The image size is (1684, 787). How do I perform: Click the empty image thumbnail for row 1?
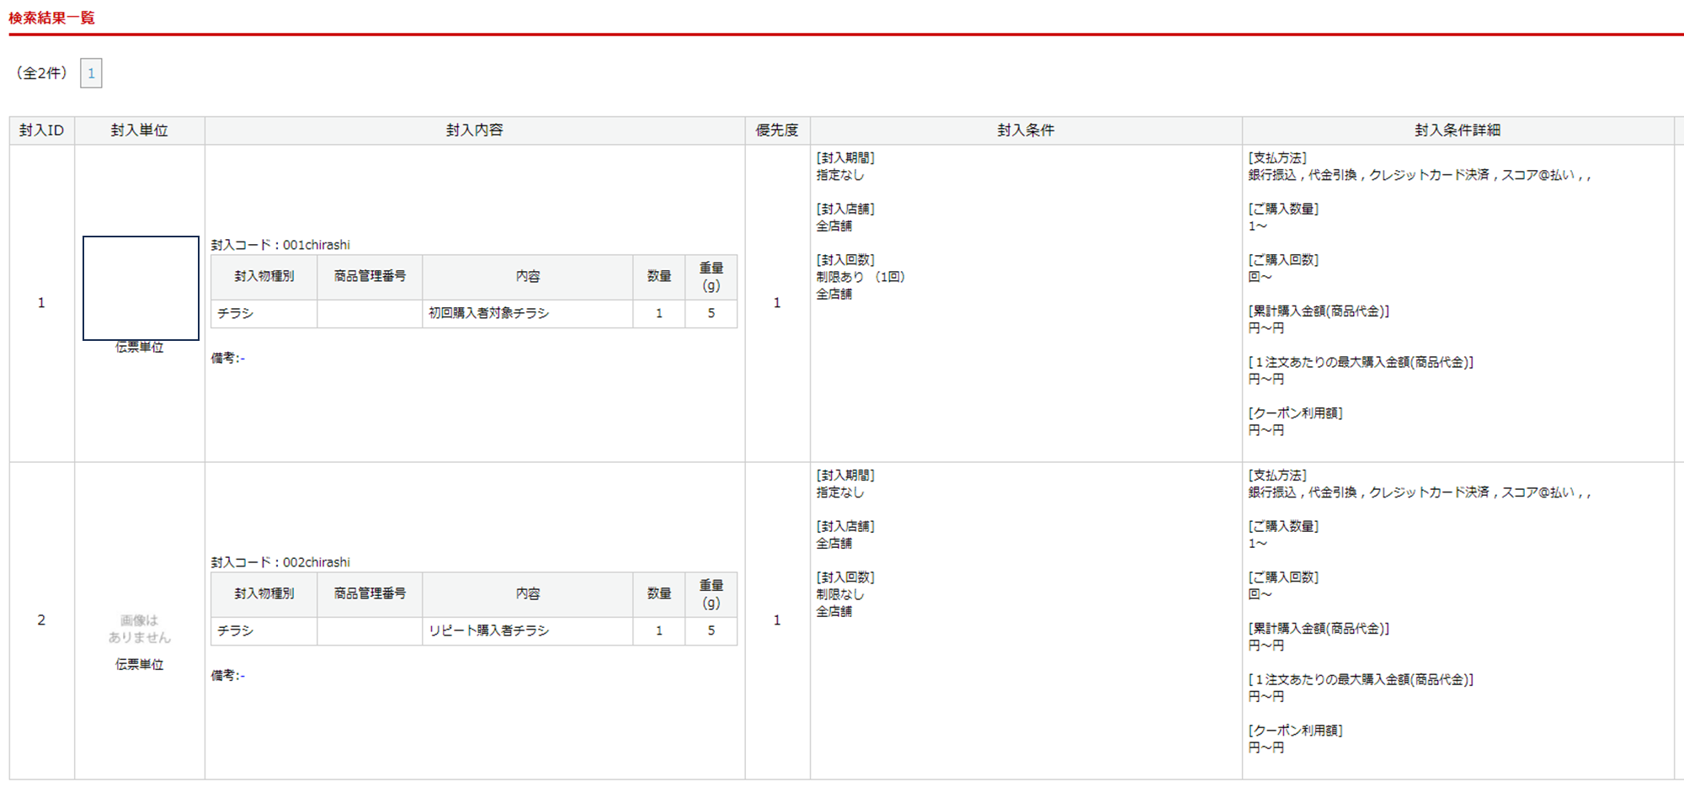click(141, 288)
